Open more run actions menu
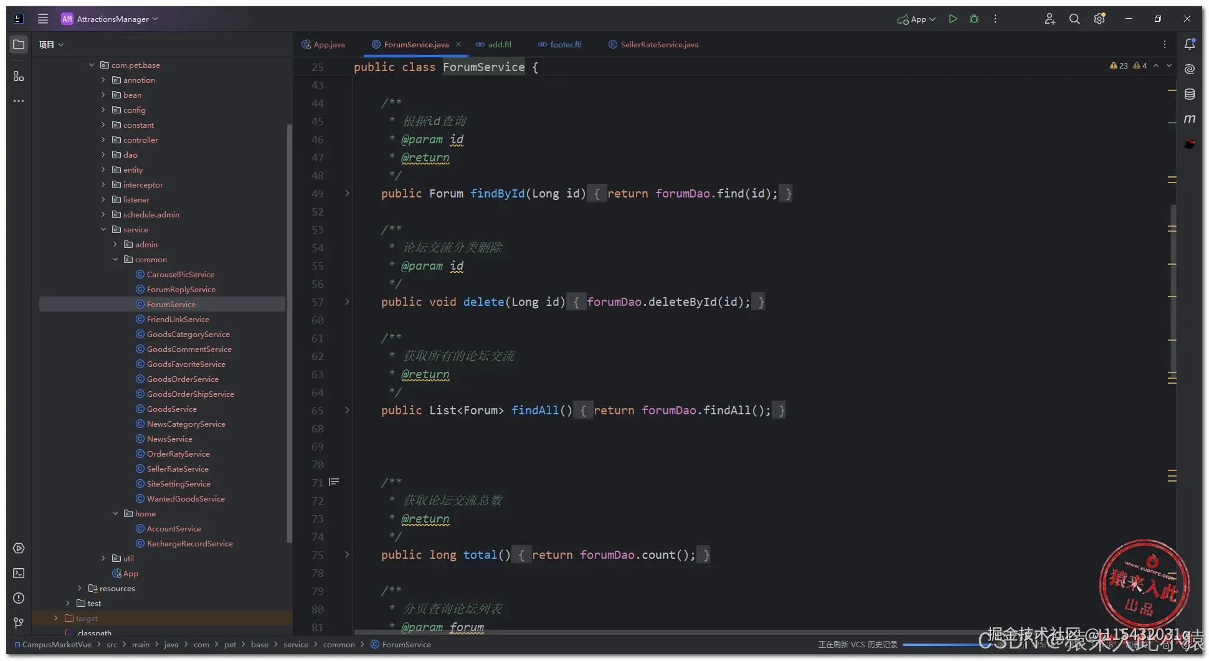 [x=995, y=19]
